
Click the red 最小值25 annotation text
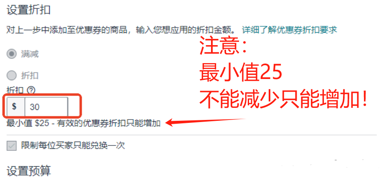coord(241,73)
